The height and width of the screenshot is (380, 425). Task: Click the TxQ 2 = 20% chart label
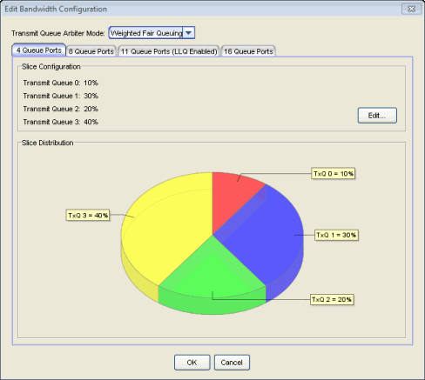[332, 299]
